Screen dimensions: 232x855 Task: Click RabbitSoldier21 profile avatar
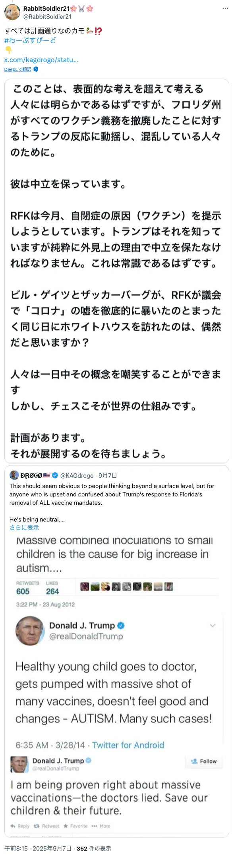(12, 12)
